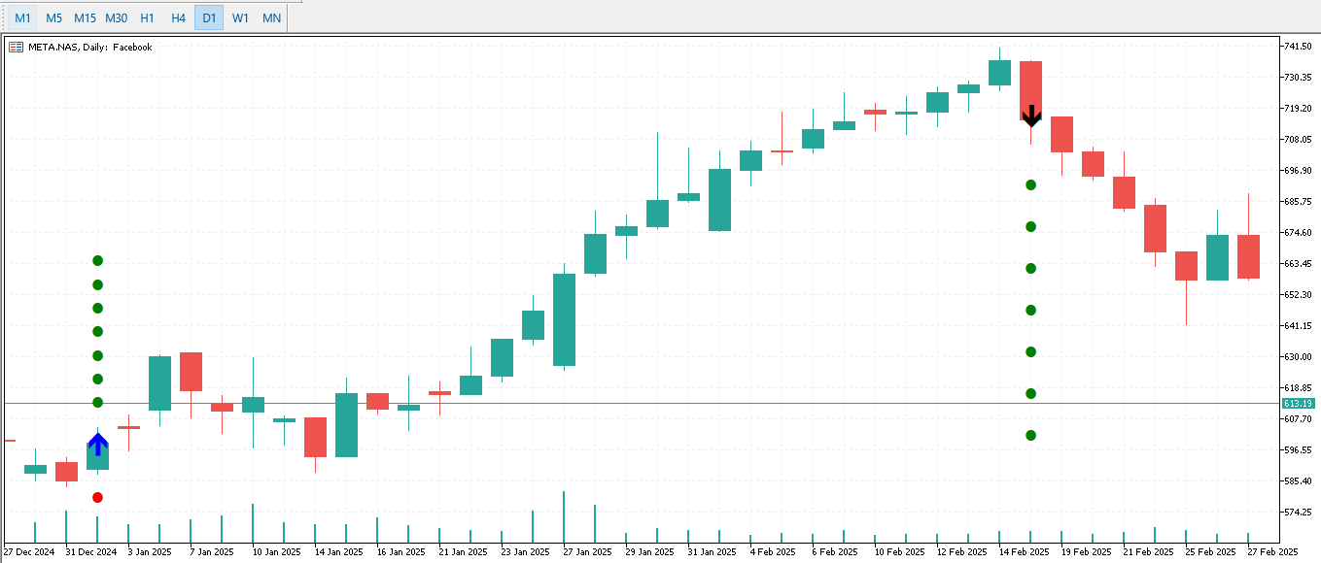Switch to MN monthly timeframe
The image size is (1321, 563).
click(271, 17)
